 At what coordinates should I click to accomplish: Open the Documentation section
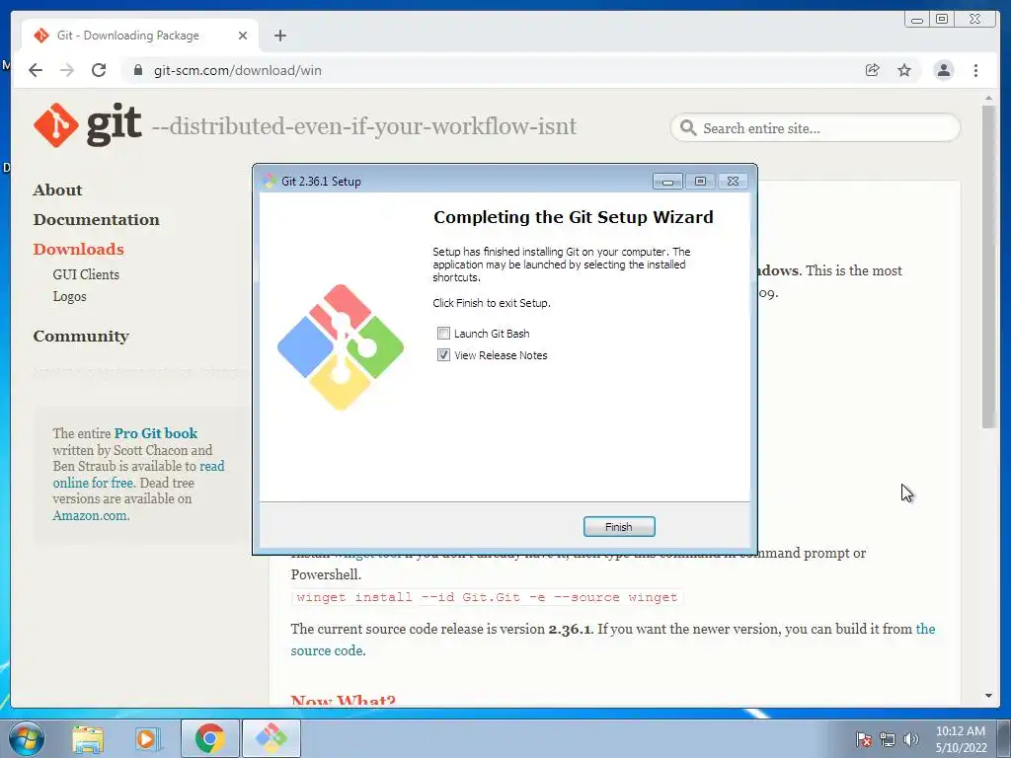click(96, 220)
